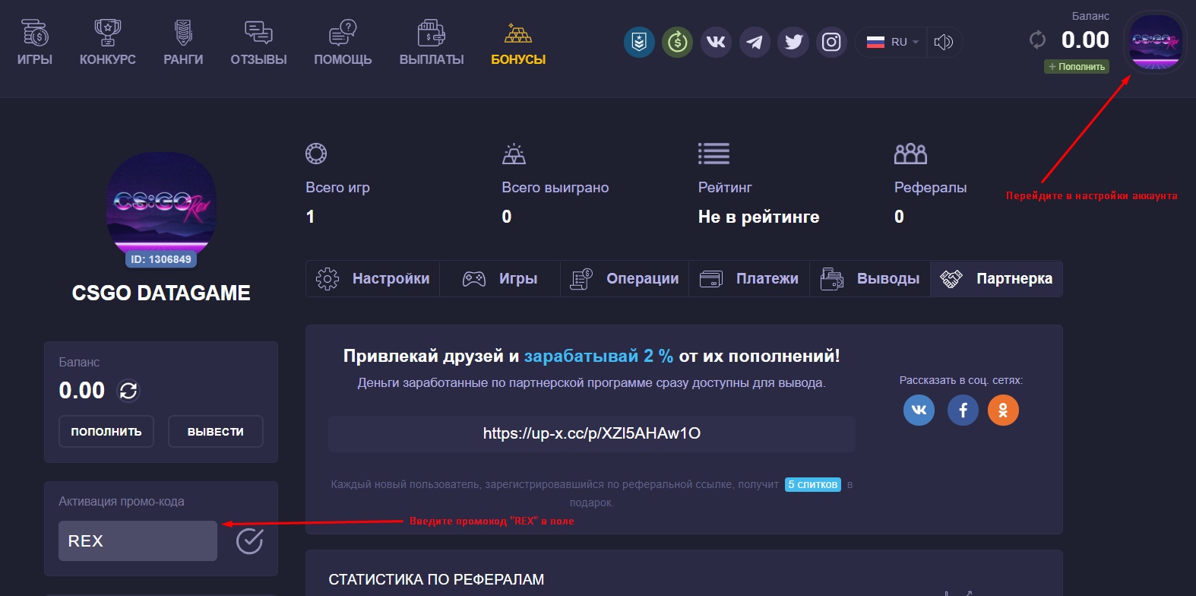Toggle the sound speaker icon
This screenshot has height=596, width=1196.
[944, 42]
